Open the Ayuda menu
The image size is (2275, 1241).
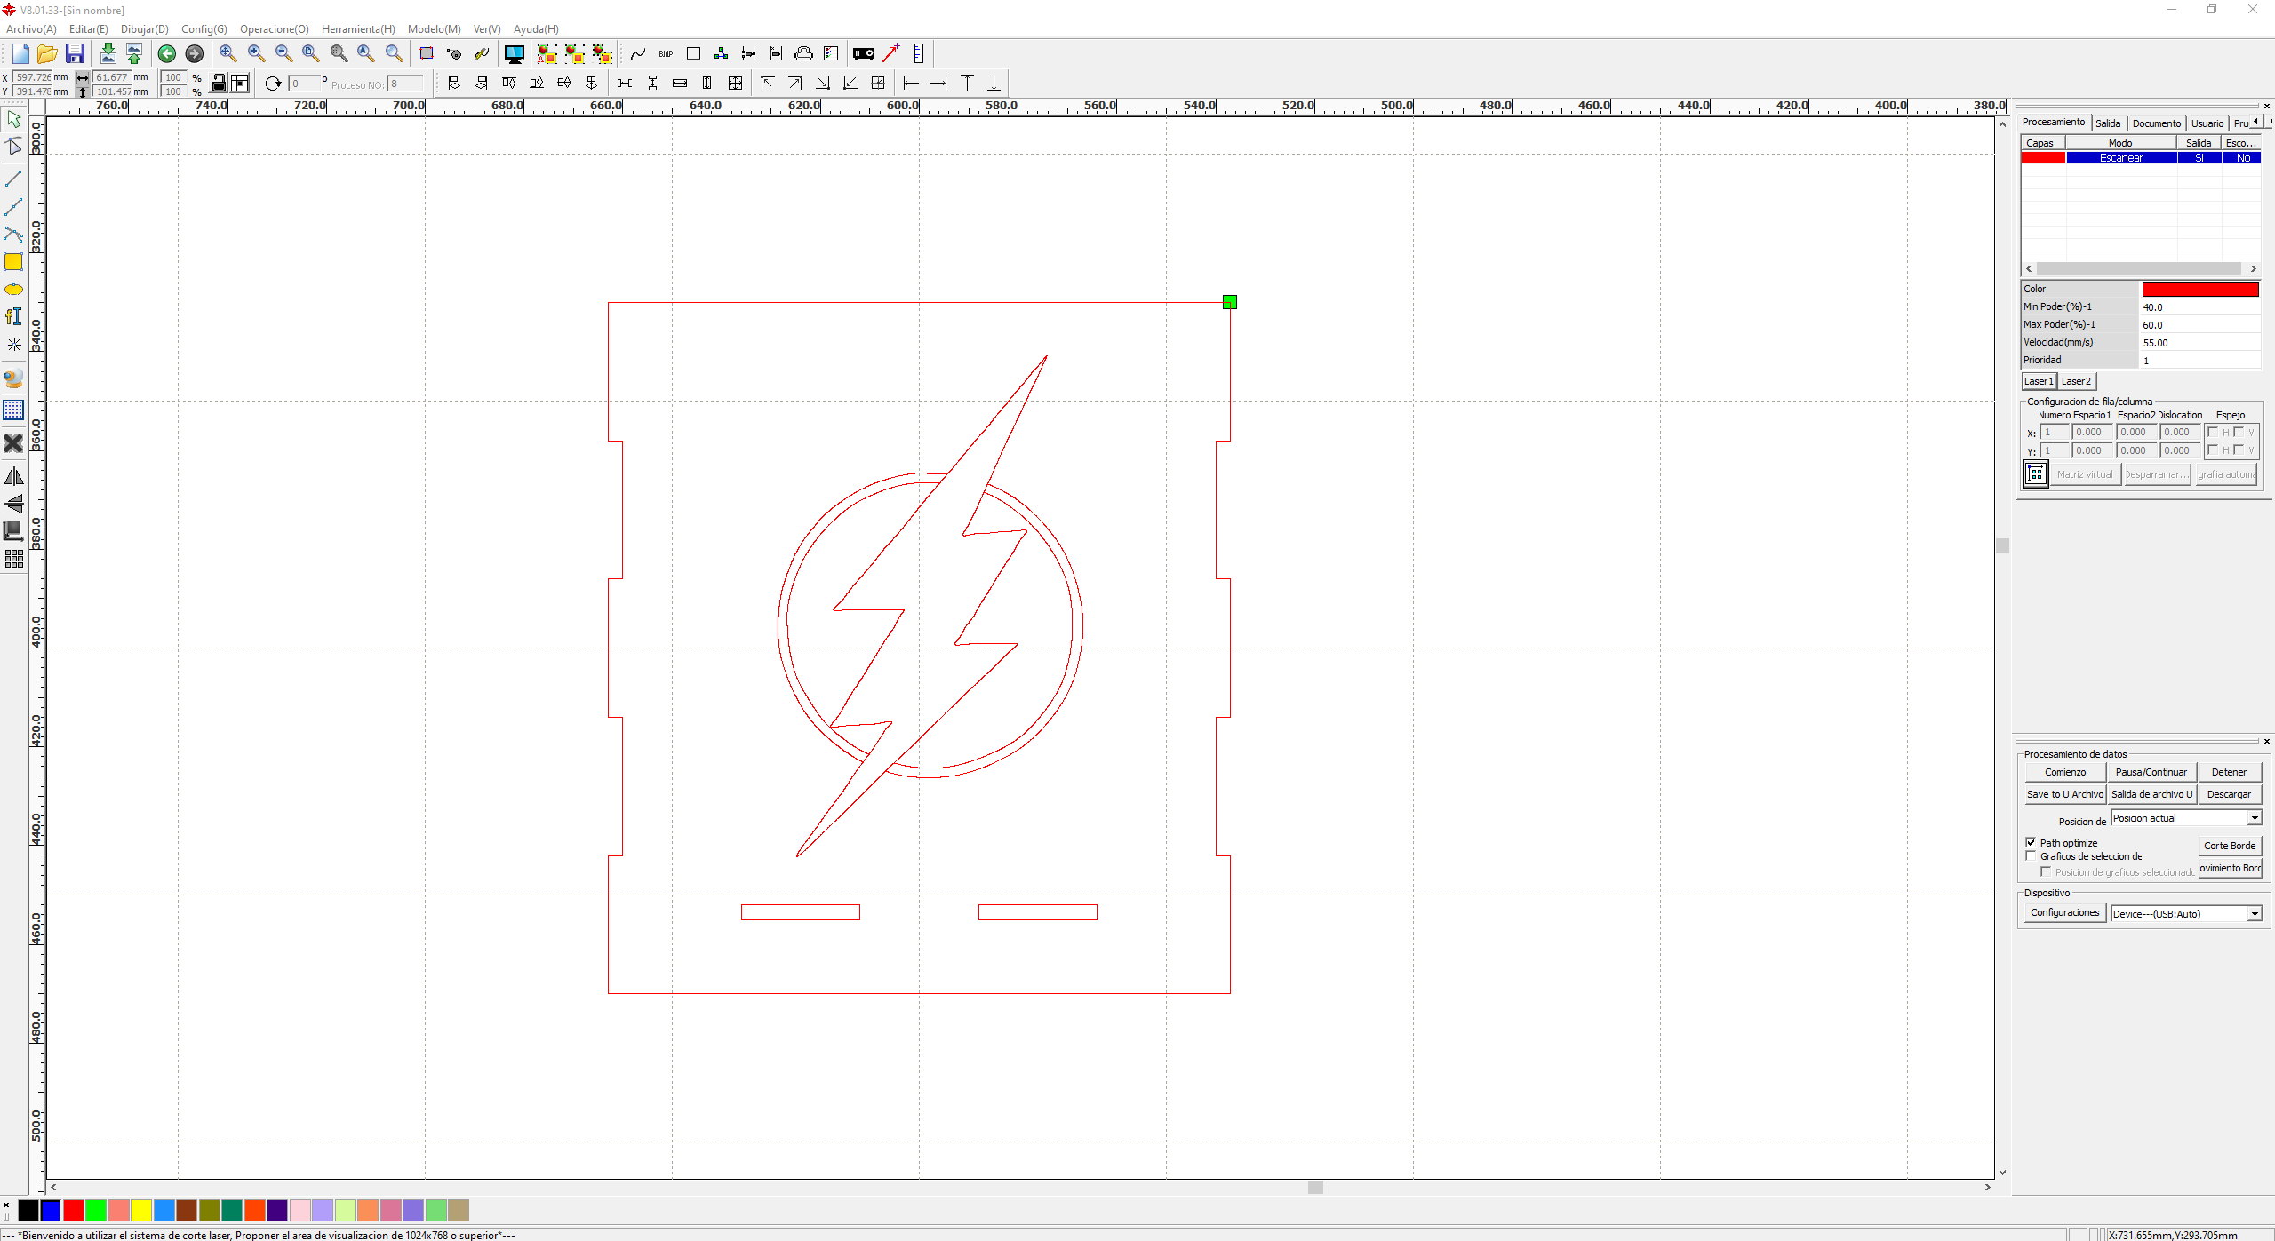[536, 29]
